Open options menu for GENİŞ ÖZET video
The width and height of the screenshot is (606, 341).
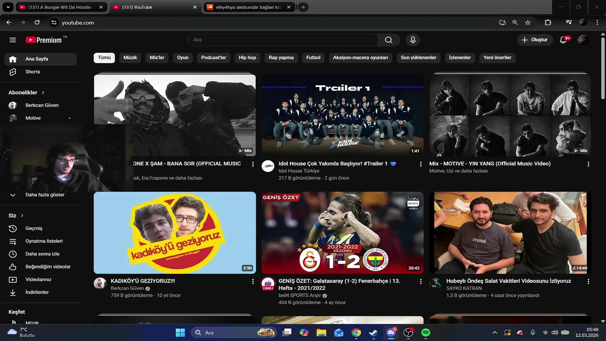click(x=420, y=282)
